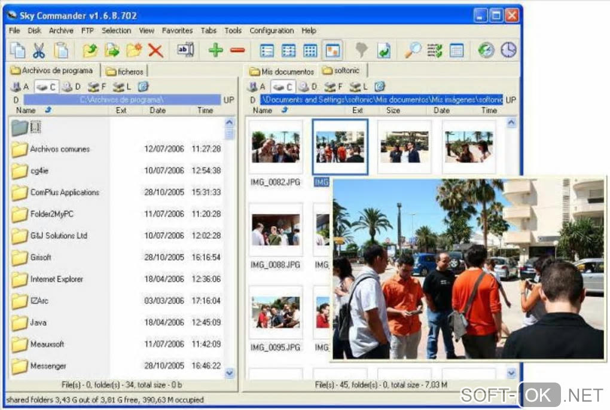Click the magnifying glass search icon
Screen dimensions: 610x410
tap(413, 50)
